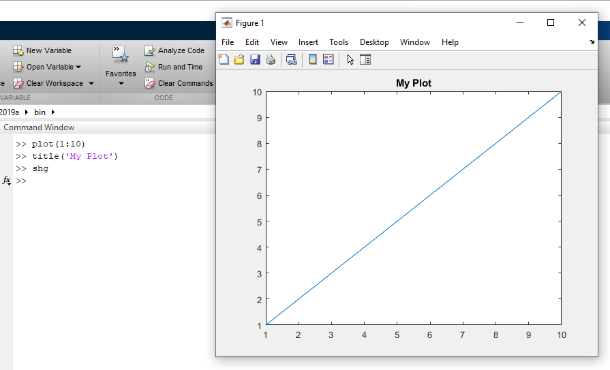Click the shg command text

click(x=40, y=168)
